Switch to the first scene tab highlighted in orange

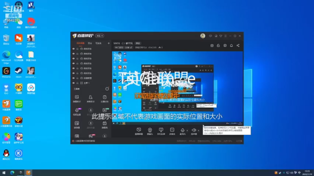(x=80, y=43)
